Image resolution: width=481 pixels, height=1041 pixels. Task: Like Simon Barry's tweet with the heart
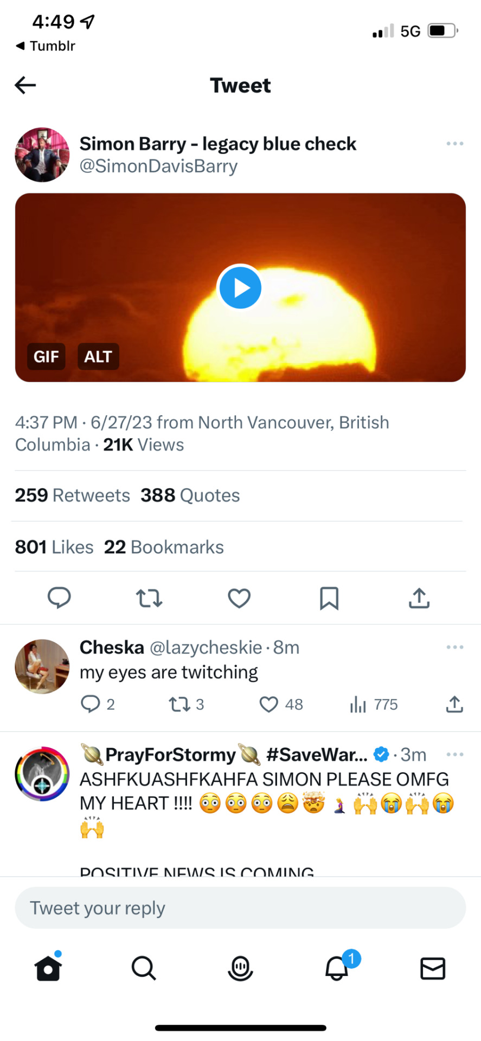point(239,598)
